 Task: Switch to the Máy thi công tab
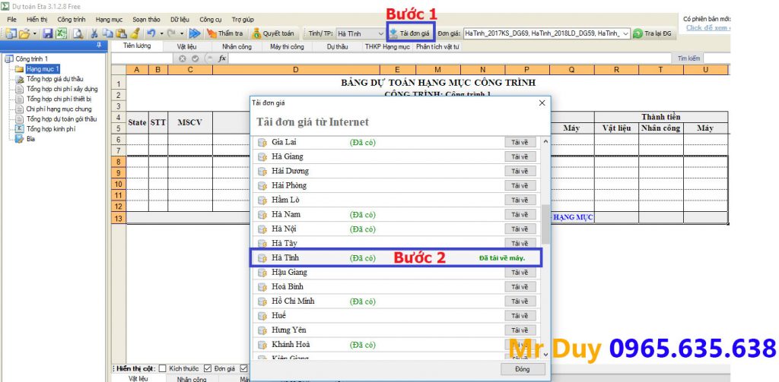pyautogui.click(x=287, y=46)
